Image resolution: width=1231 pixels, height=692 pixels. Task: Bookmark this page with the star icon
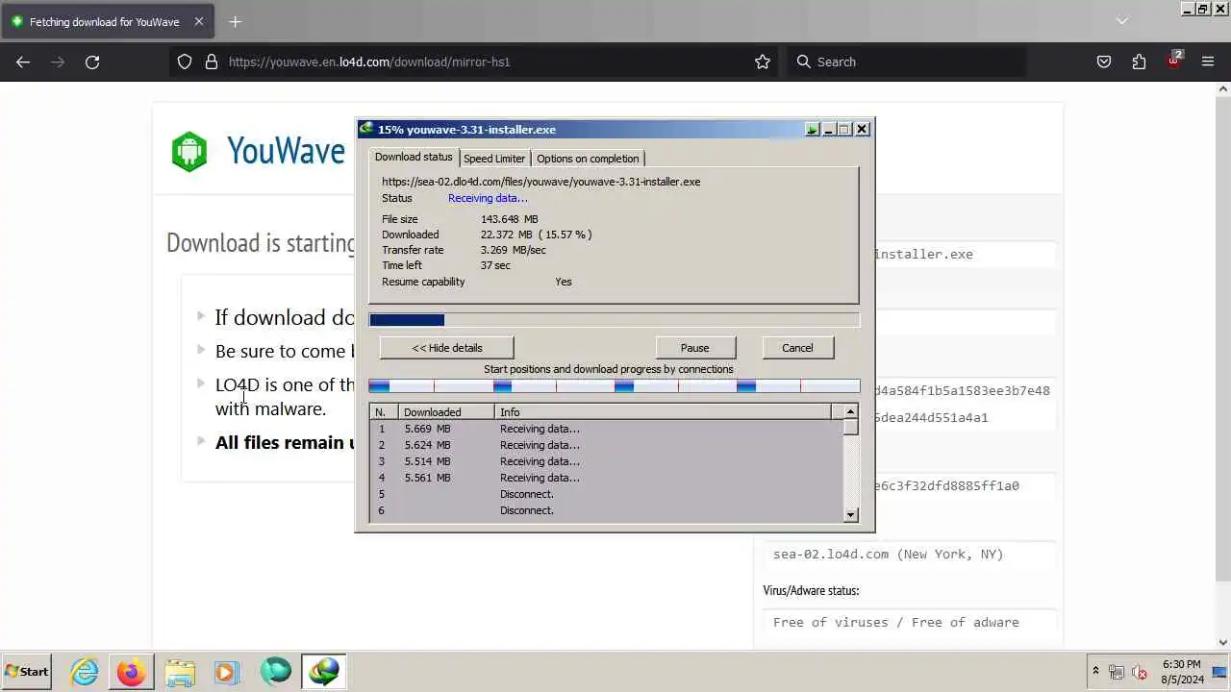point(763,62)
